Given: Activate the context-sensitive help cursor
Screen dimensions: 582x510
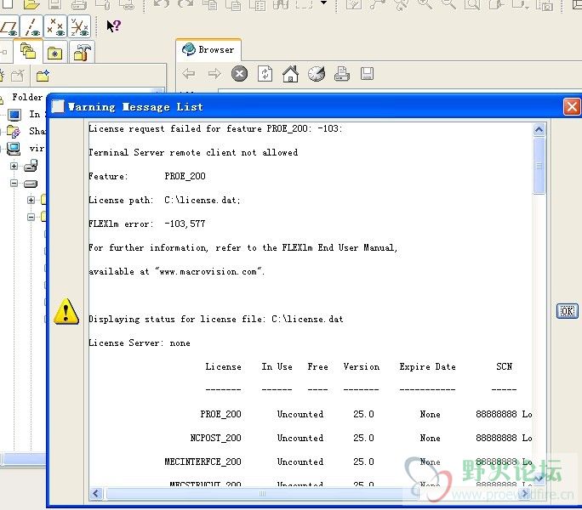Looking at the screenshot, I should [x=113, y=26].
